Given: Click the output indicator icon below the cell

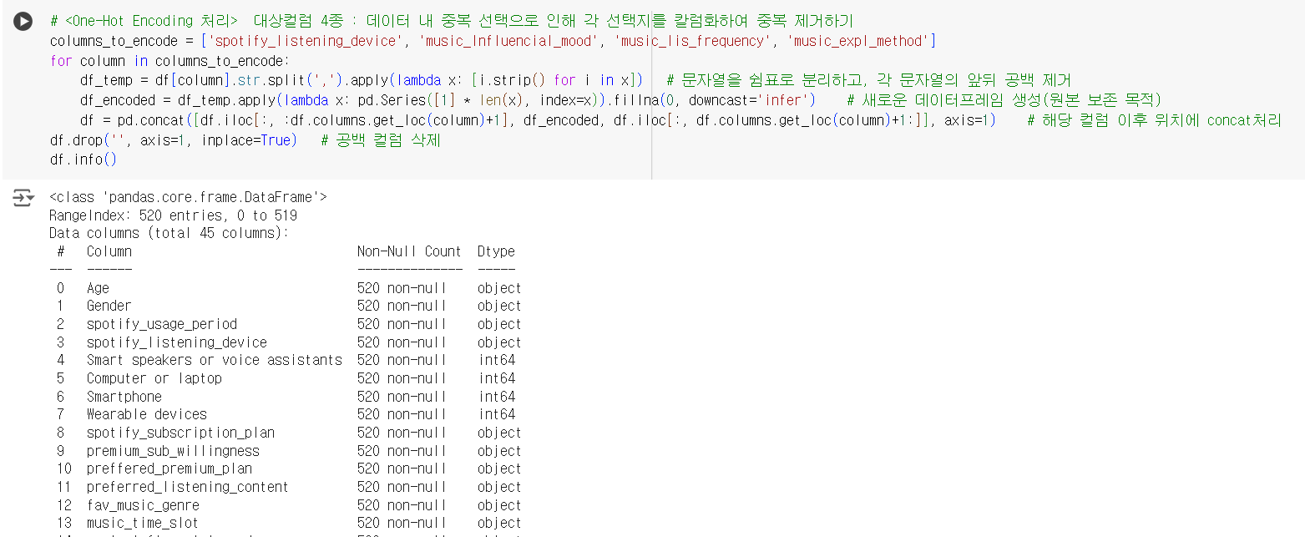Looking at the screenshot, I should (22, 197).
